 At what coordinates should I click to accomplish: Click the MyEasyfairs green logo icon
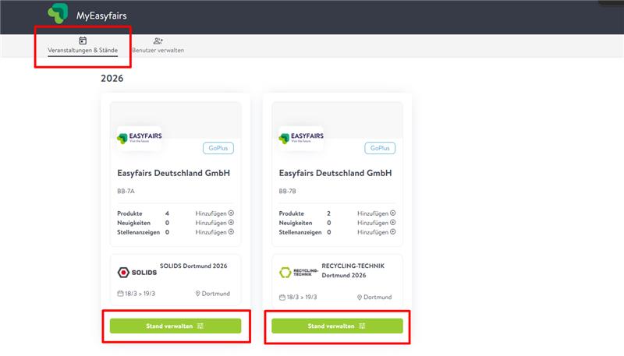point(58,14)
